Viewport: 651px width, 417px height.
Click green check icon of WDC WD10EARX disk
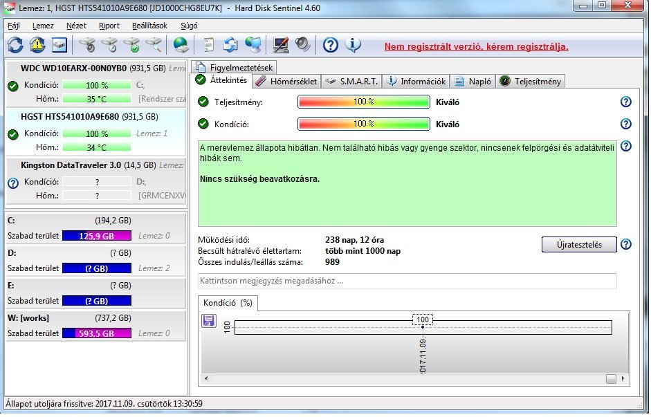tap(13, 86)
